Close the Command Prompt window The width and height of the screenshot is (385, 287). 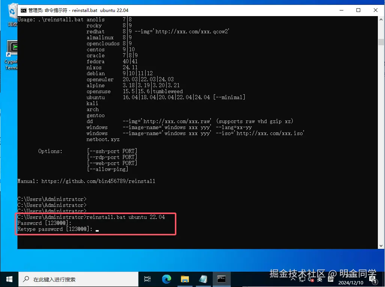click(x=375, y=10)
